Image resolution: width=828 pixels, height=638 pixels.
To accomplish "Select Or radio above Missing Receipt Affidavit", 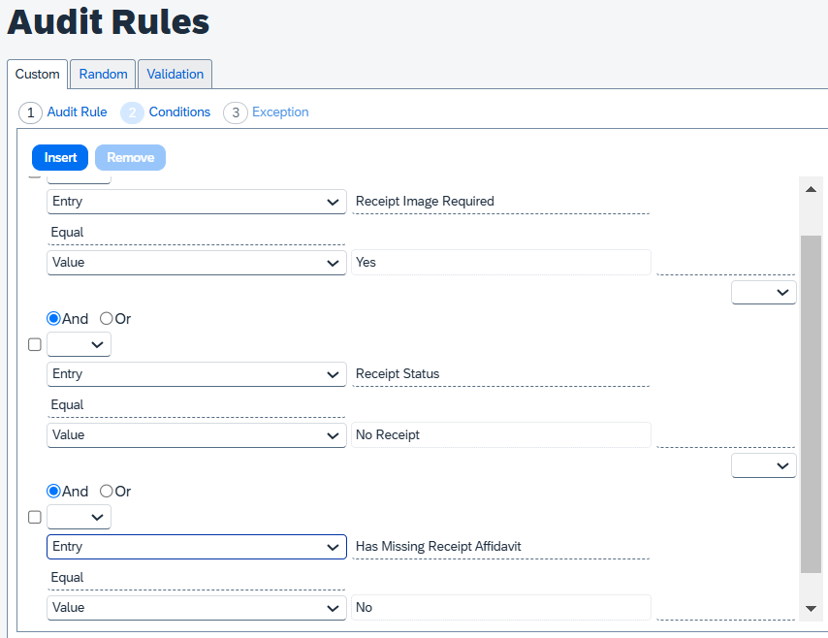I will 106,492.
